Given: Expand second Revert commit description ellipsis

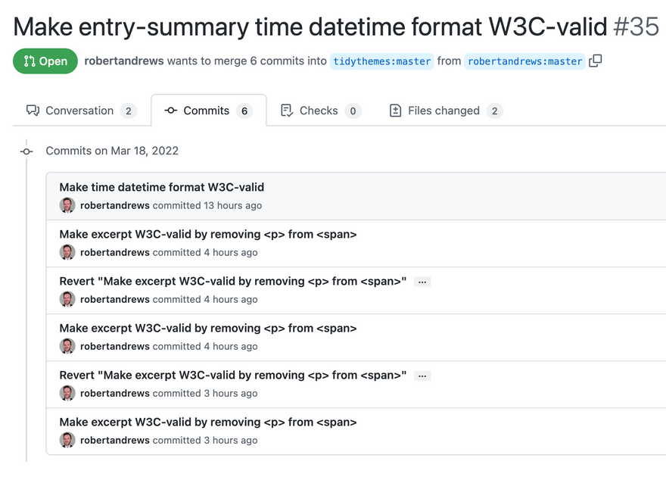Looking at the screenshot, I should [x=422, y=376].
